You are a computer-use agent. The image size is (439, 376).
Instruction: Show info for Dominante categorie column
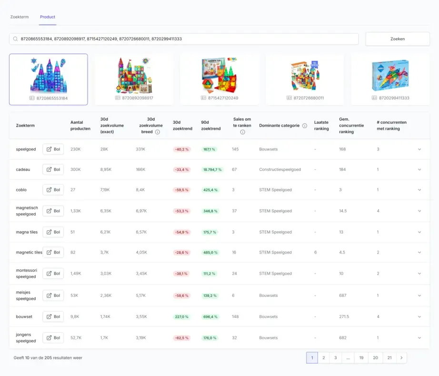tap(305, 126)
